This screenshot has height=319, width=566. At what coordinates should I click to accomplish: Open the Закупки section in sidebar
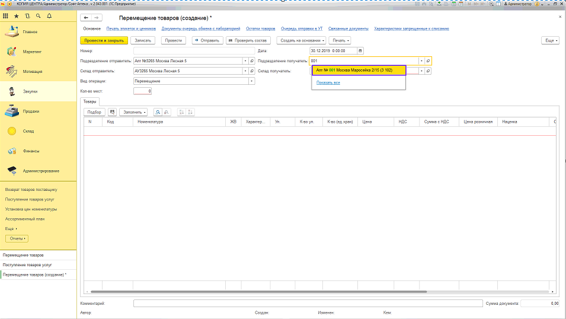coord(30,91)
